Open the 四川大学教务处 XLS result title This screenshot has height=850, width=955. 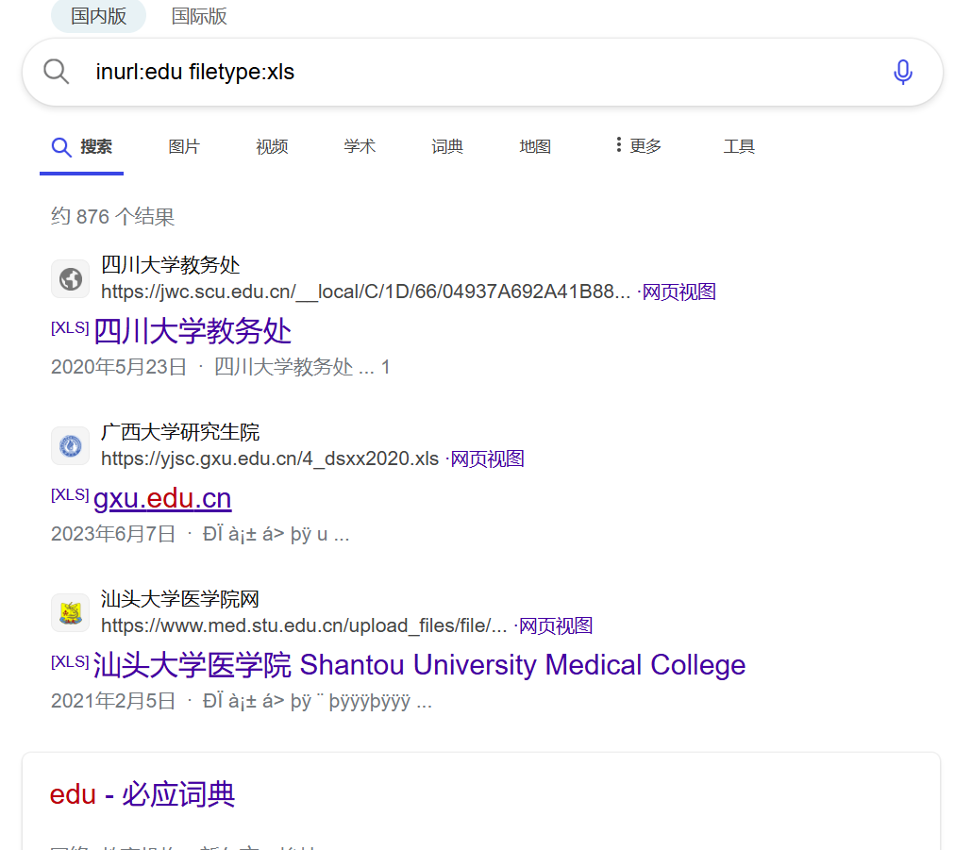193,332
